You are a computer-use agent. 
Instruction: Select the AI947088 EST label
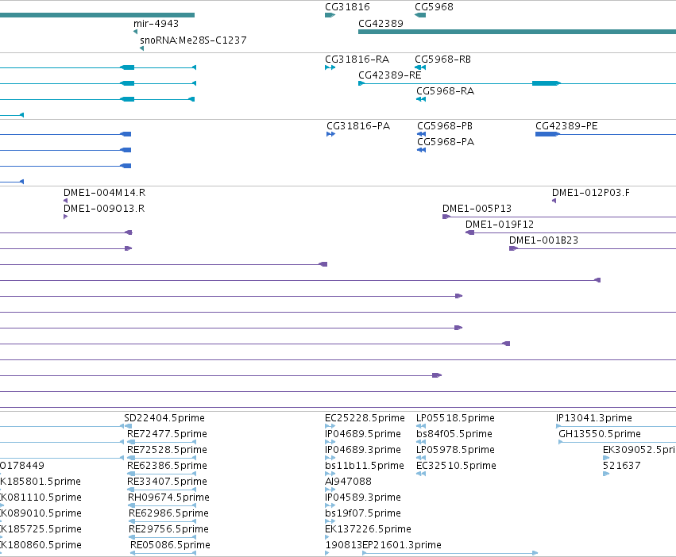click(x=347, y=482)
